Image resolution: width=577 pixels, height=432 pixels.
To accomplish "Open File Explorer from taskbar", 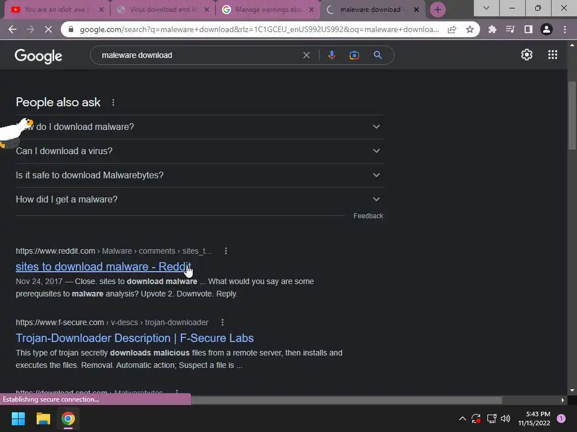I will (x=43, y=418).
